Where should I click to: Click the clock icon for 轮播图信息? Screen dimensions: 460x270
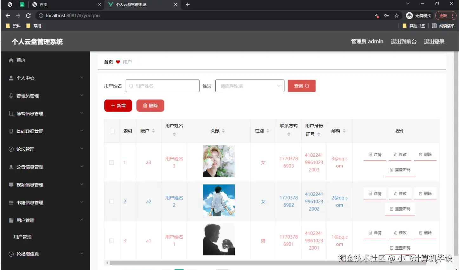tap(11, 254)
